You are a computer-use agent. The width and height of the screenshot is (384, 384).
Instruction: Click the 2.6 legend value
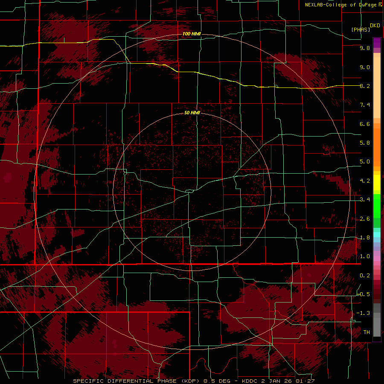[365, 219]
